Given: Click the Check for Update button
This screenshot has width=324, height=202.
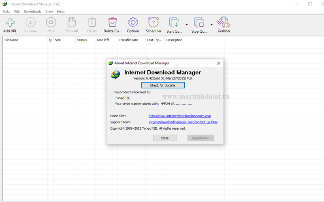Looking at the screenshot, I should pos(163,85).
